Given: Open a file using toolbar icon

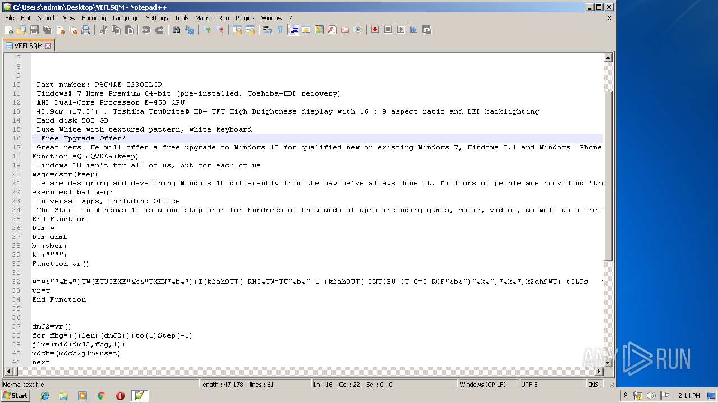Looking at the screenshot, I should point(21,30).
